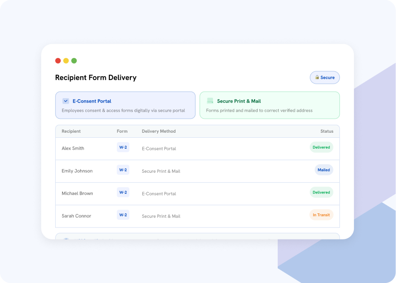
Task: Select the E-Consent Portal card
Action: 125,105
